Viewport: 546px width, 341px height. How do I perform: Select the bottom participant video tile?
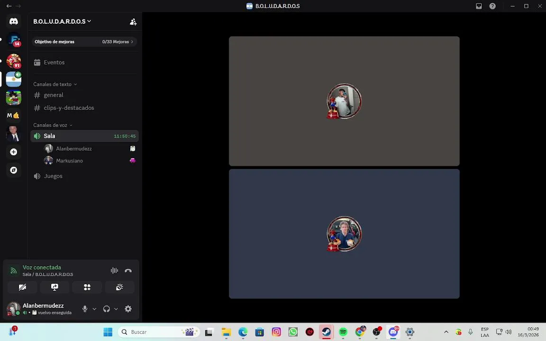[x=344, y=234]
